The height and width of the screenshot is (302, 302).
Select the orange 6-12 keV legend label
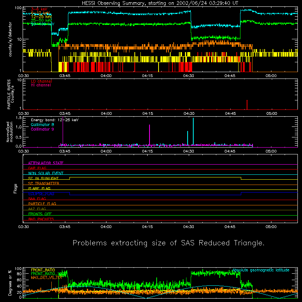click(40, 13)
